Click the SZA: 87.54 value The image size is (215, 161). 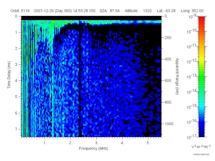point(110,11)
